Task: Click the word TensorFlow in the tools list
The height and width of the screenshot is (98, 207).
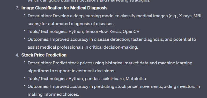Action: (x=96, y=32)
